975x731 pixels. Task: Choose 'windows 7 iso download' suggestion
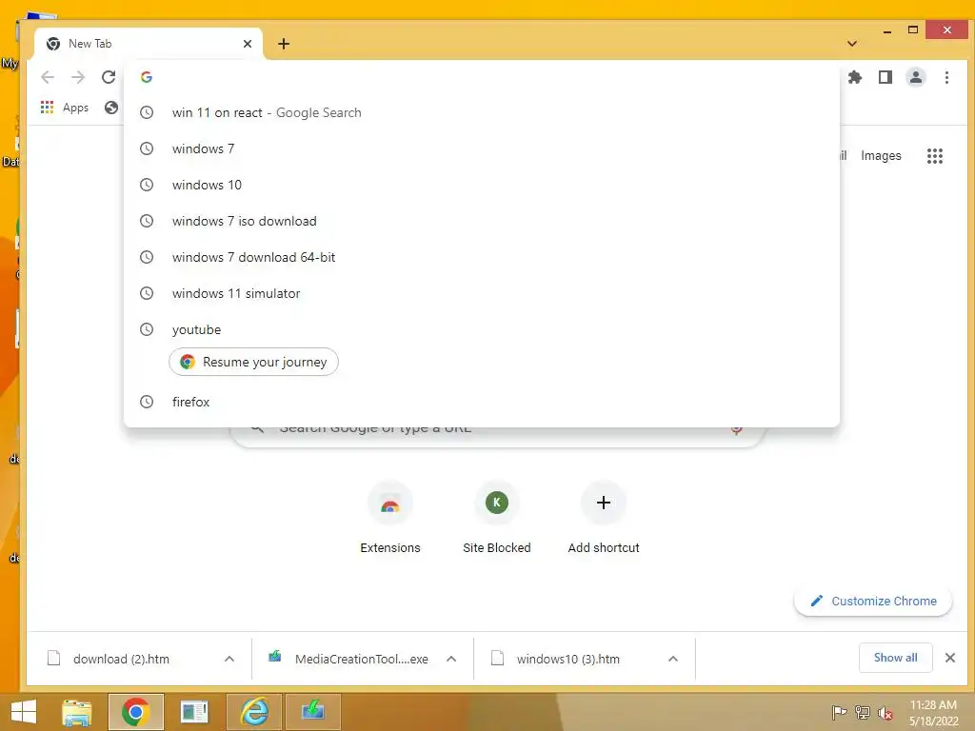coord(482,221)
